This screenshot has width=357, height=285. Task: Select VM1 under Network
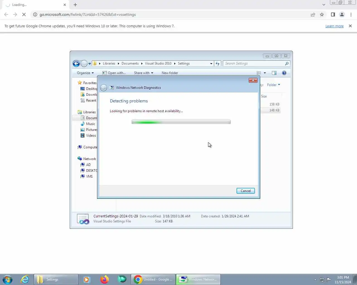(x=86, y=176)
